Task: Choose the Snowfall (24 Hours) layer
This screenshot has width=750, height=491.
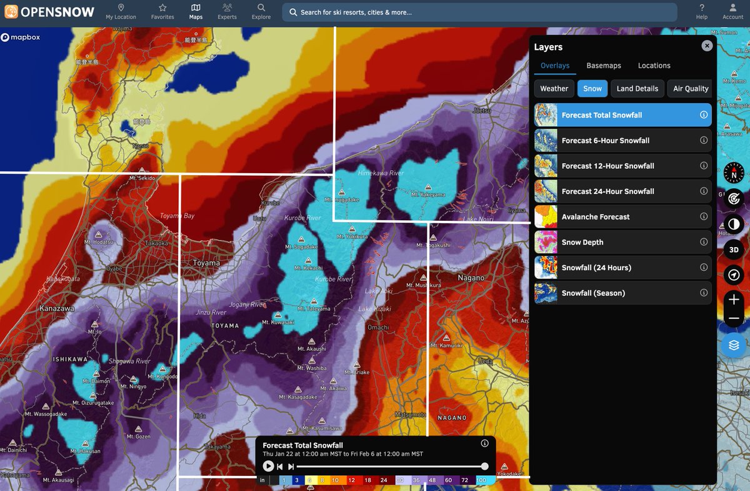Action: [623, 268]
